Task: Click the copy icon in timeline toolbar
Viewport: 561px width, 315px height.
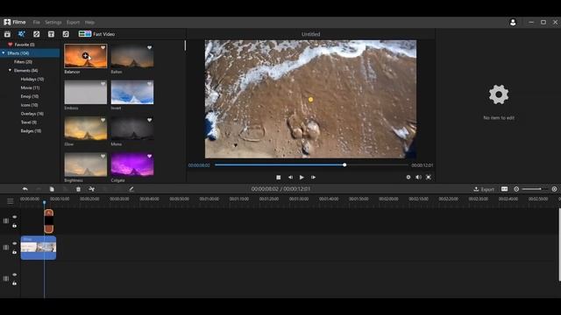Action: [x=52, y=189]
